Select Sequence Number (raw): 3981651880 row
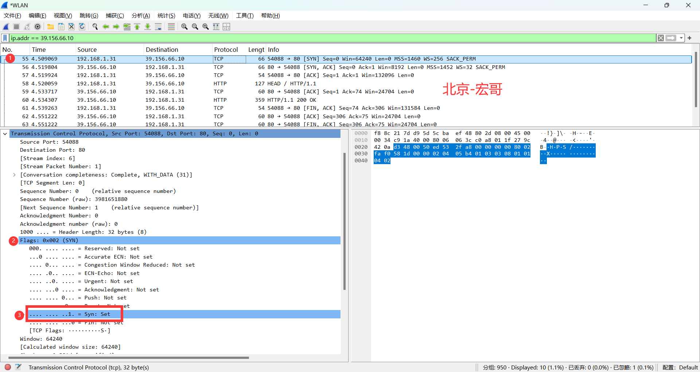700x372 pixels. coord(180,199)
